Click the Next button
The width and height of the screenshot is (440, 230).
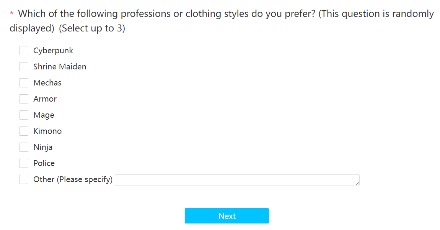(x=227, y=216)
